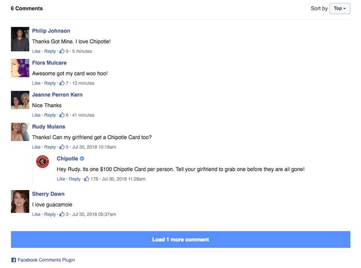
Task: Reply to Rudy Mulans' comment
Action: click(50, 147)
